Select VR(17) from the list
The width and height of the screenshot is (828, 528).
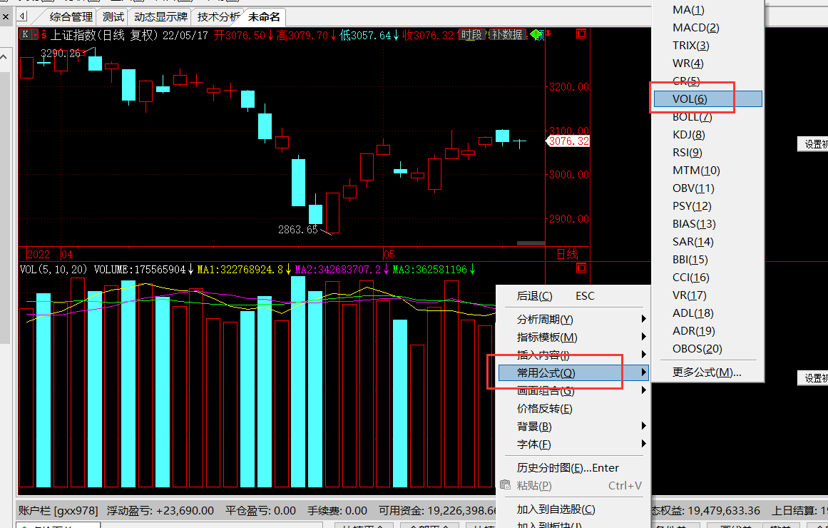pos(707,295)
